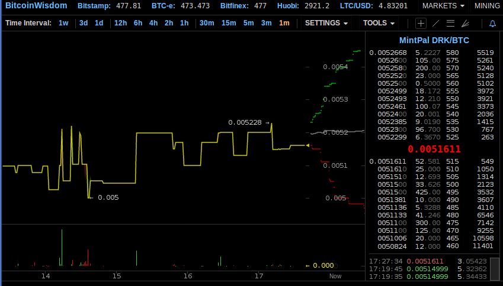Viewport: 503px width, 286px height.
Task: Select the horizontal lines tool
Action: tap(450, 24)
